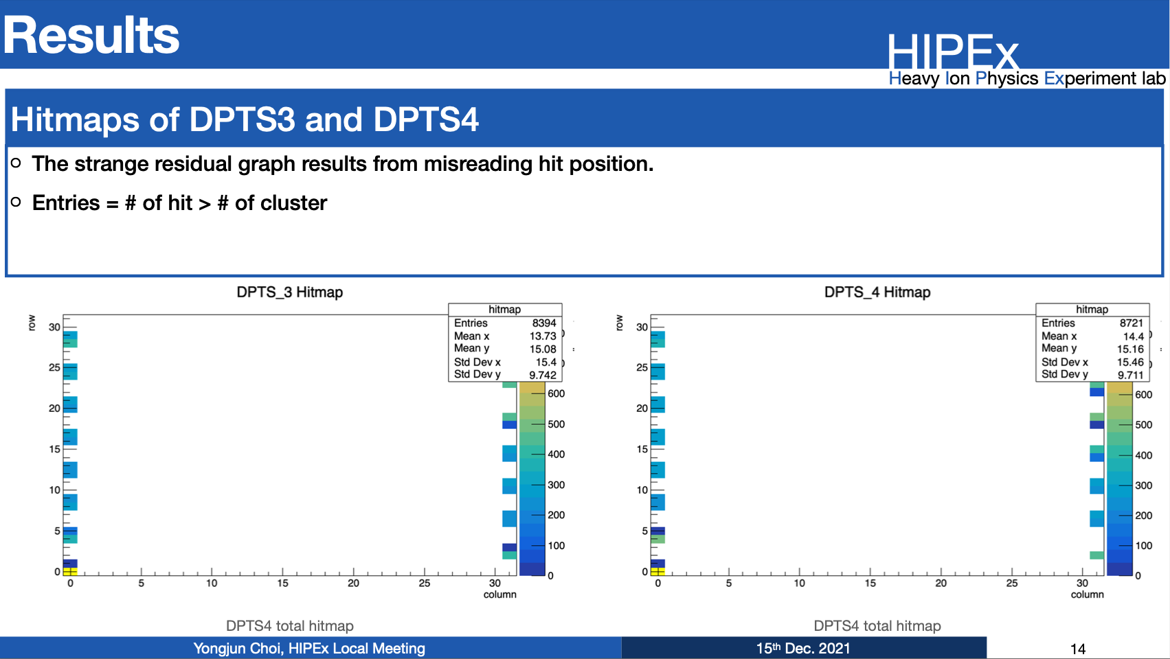Select the "Entries = # of hit" bullet
The height and width of the screenshot is (659, 1170).
coord(179,203)
